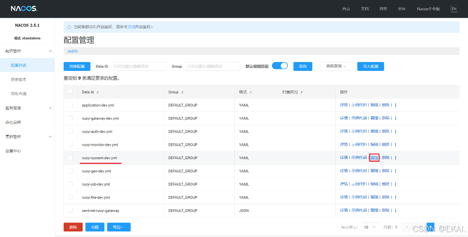Viewport: 468px width, 237px height.
Task: Switch language with the En button
Action: click(x=454, y=9)
